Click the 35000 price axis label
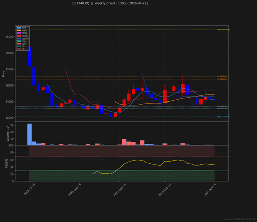The width and height of the screenshot is (257, 222). (x=9, y=37)
